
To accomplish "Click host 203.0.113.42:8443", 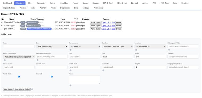I will [x=63, y=29].
